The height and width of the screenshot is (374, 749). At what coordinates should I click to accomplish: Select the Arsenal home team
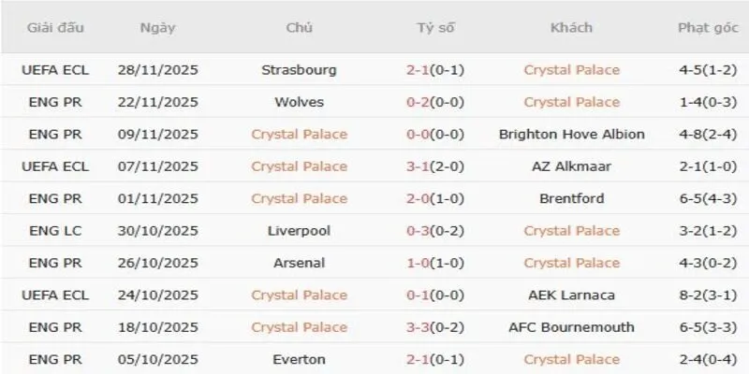[299, 263]
